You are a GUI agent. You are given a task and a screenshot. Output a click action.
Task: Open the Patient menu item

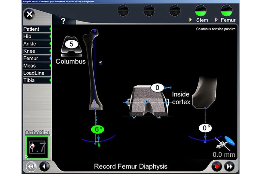tap(37, 29)
